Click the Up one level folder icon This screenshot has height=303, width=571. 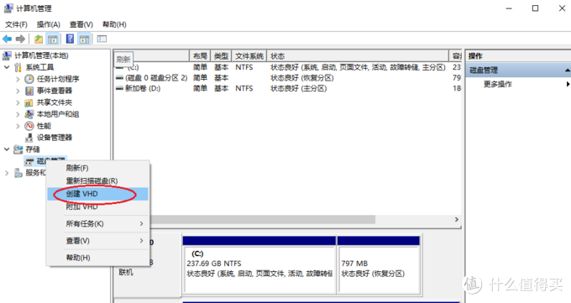[39, 39]
